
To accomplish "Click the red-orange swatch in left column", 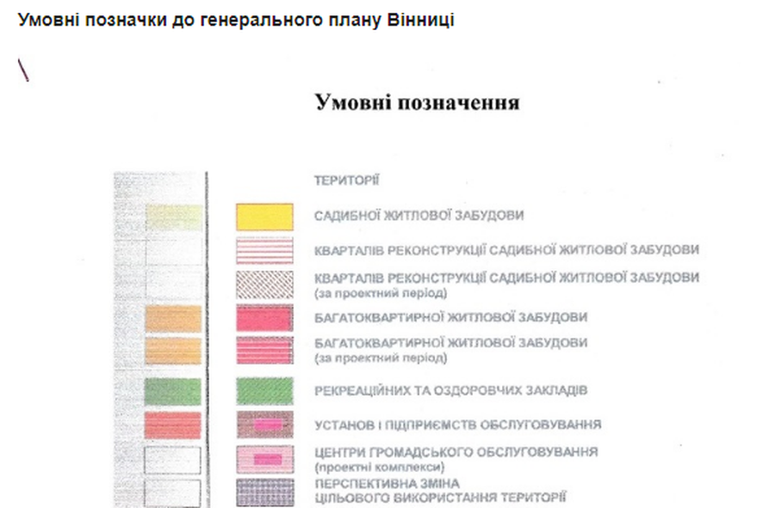I will pyautogui.click(x=172, y=425).
